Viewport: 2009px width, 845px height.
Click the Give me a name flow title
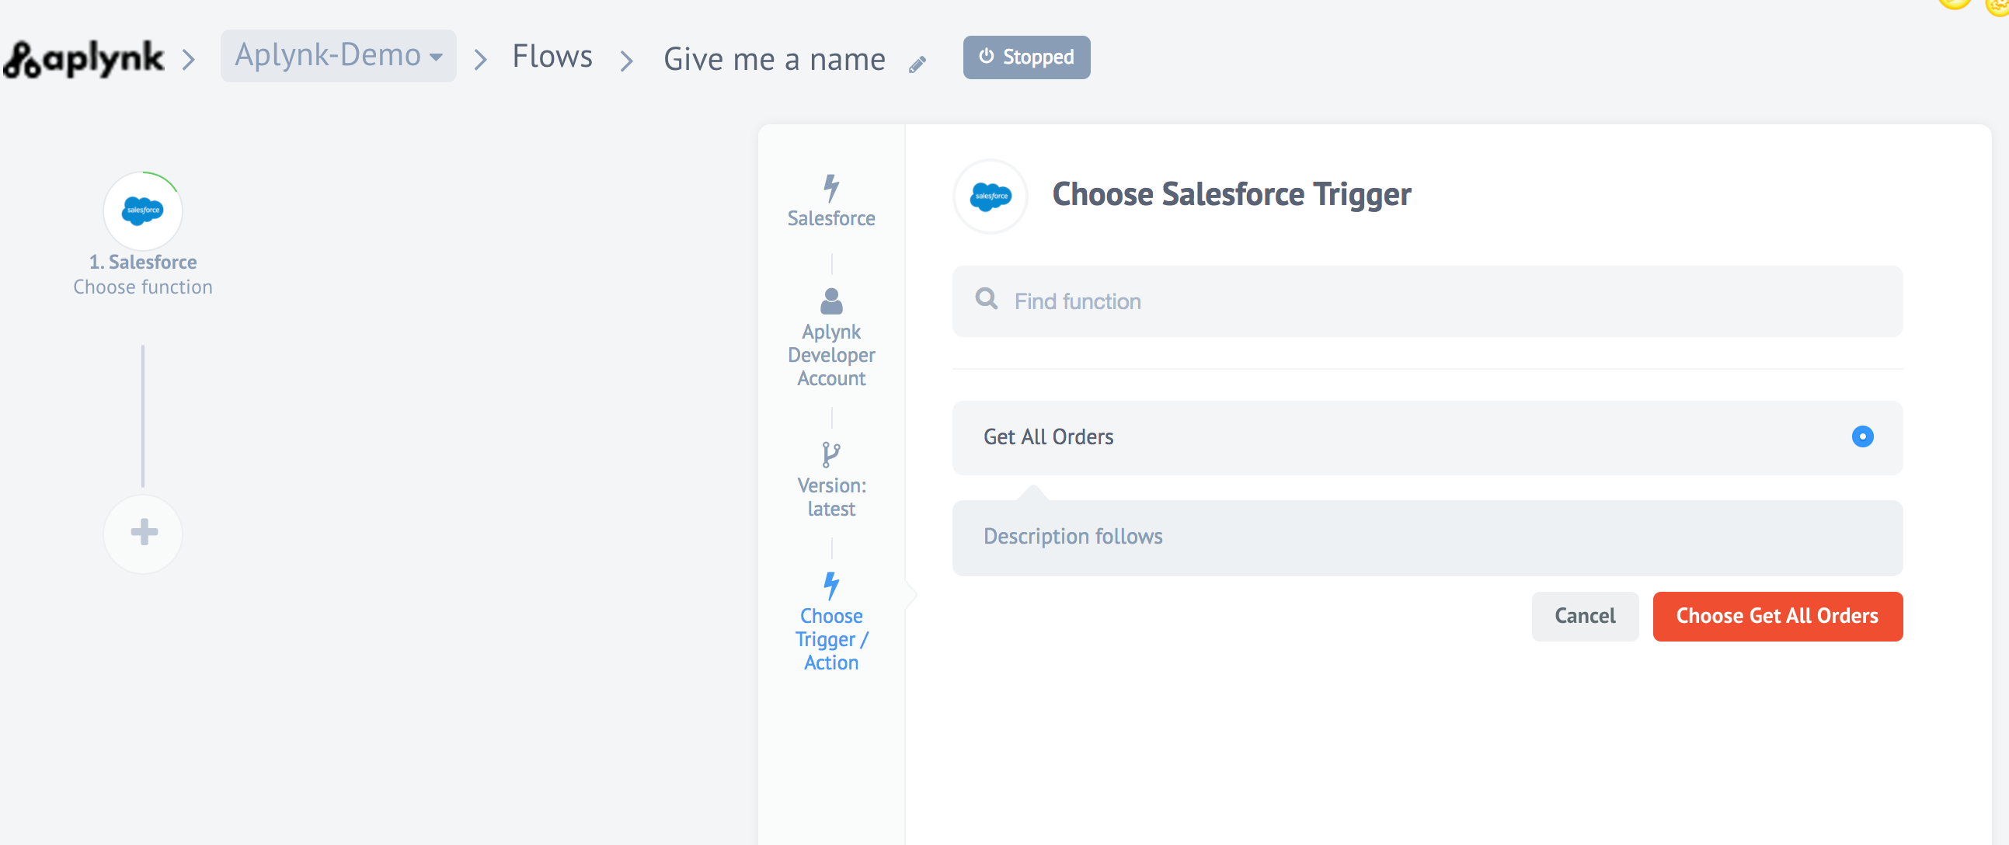point(774,60)
